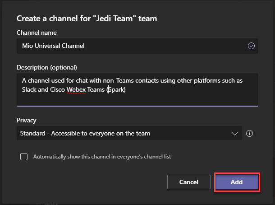Click the Privacy info icon
This screenshot has width=275, height=205.
(250, 133)
